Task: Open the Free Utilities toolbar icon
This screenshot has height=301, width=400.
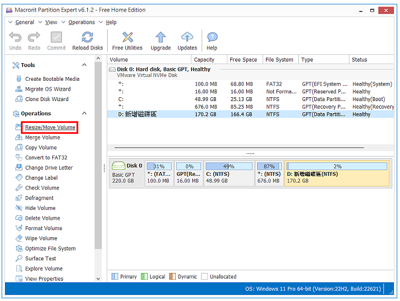Action: (127, 37)
